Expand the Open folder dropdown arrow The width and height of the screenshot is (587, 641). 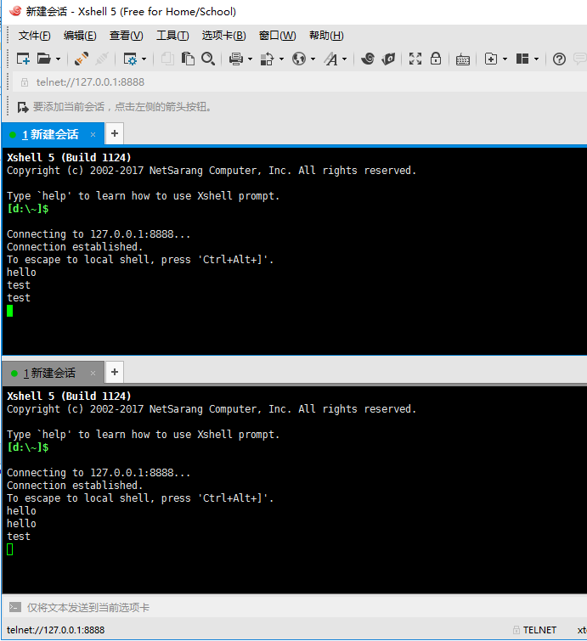click(x=58, y=59)
